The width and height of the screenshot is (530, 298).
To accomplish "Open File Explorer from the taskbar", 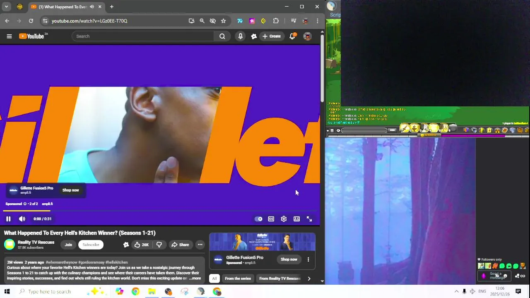I will tap(152, 291).
